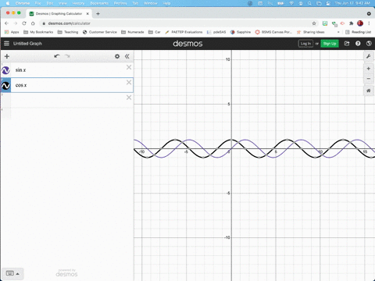Open the Desmos hamburger menu

coord(6,44)
